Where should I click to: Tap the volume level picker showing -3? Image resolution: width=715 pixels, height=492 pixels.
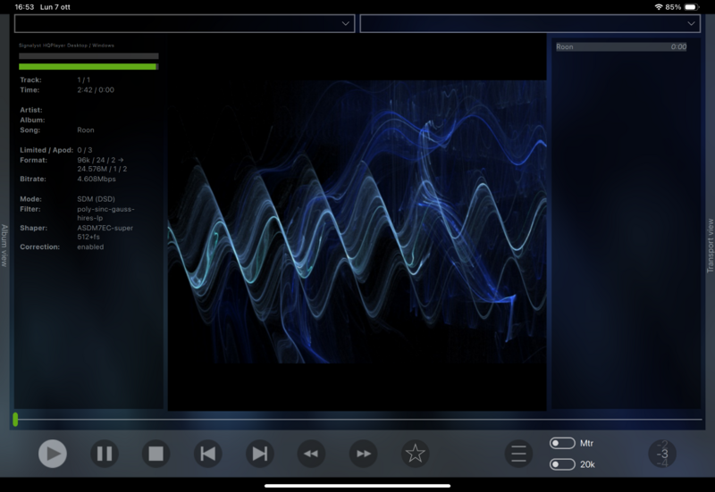pyautogui.click(x=662, y=454)
